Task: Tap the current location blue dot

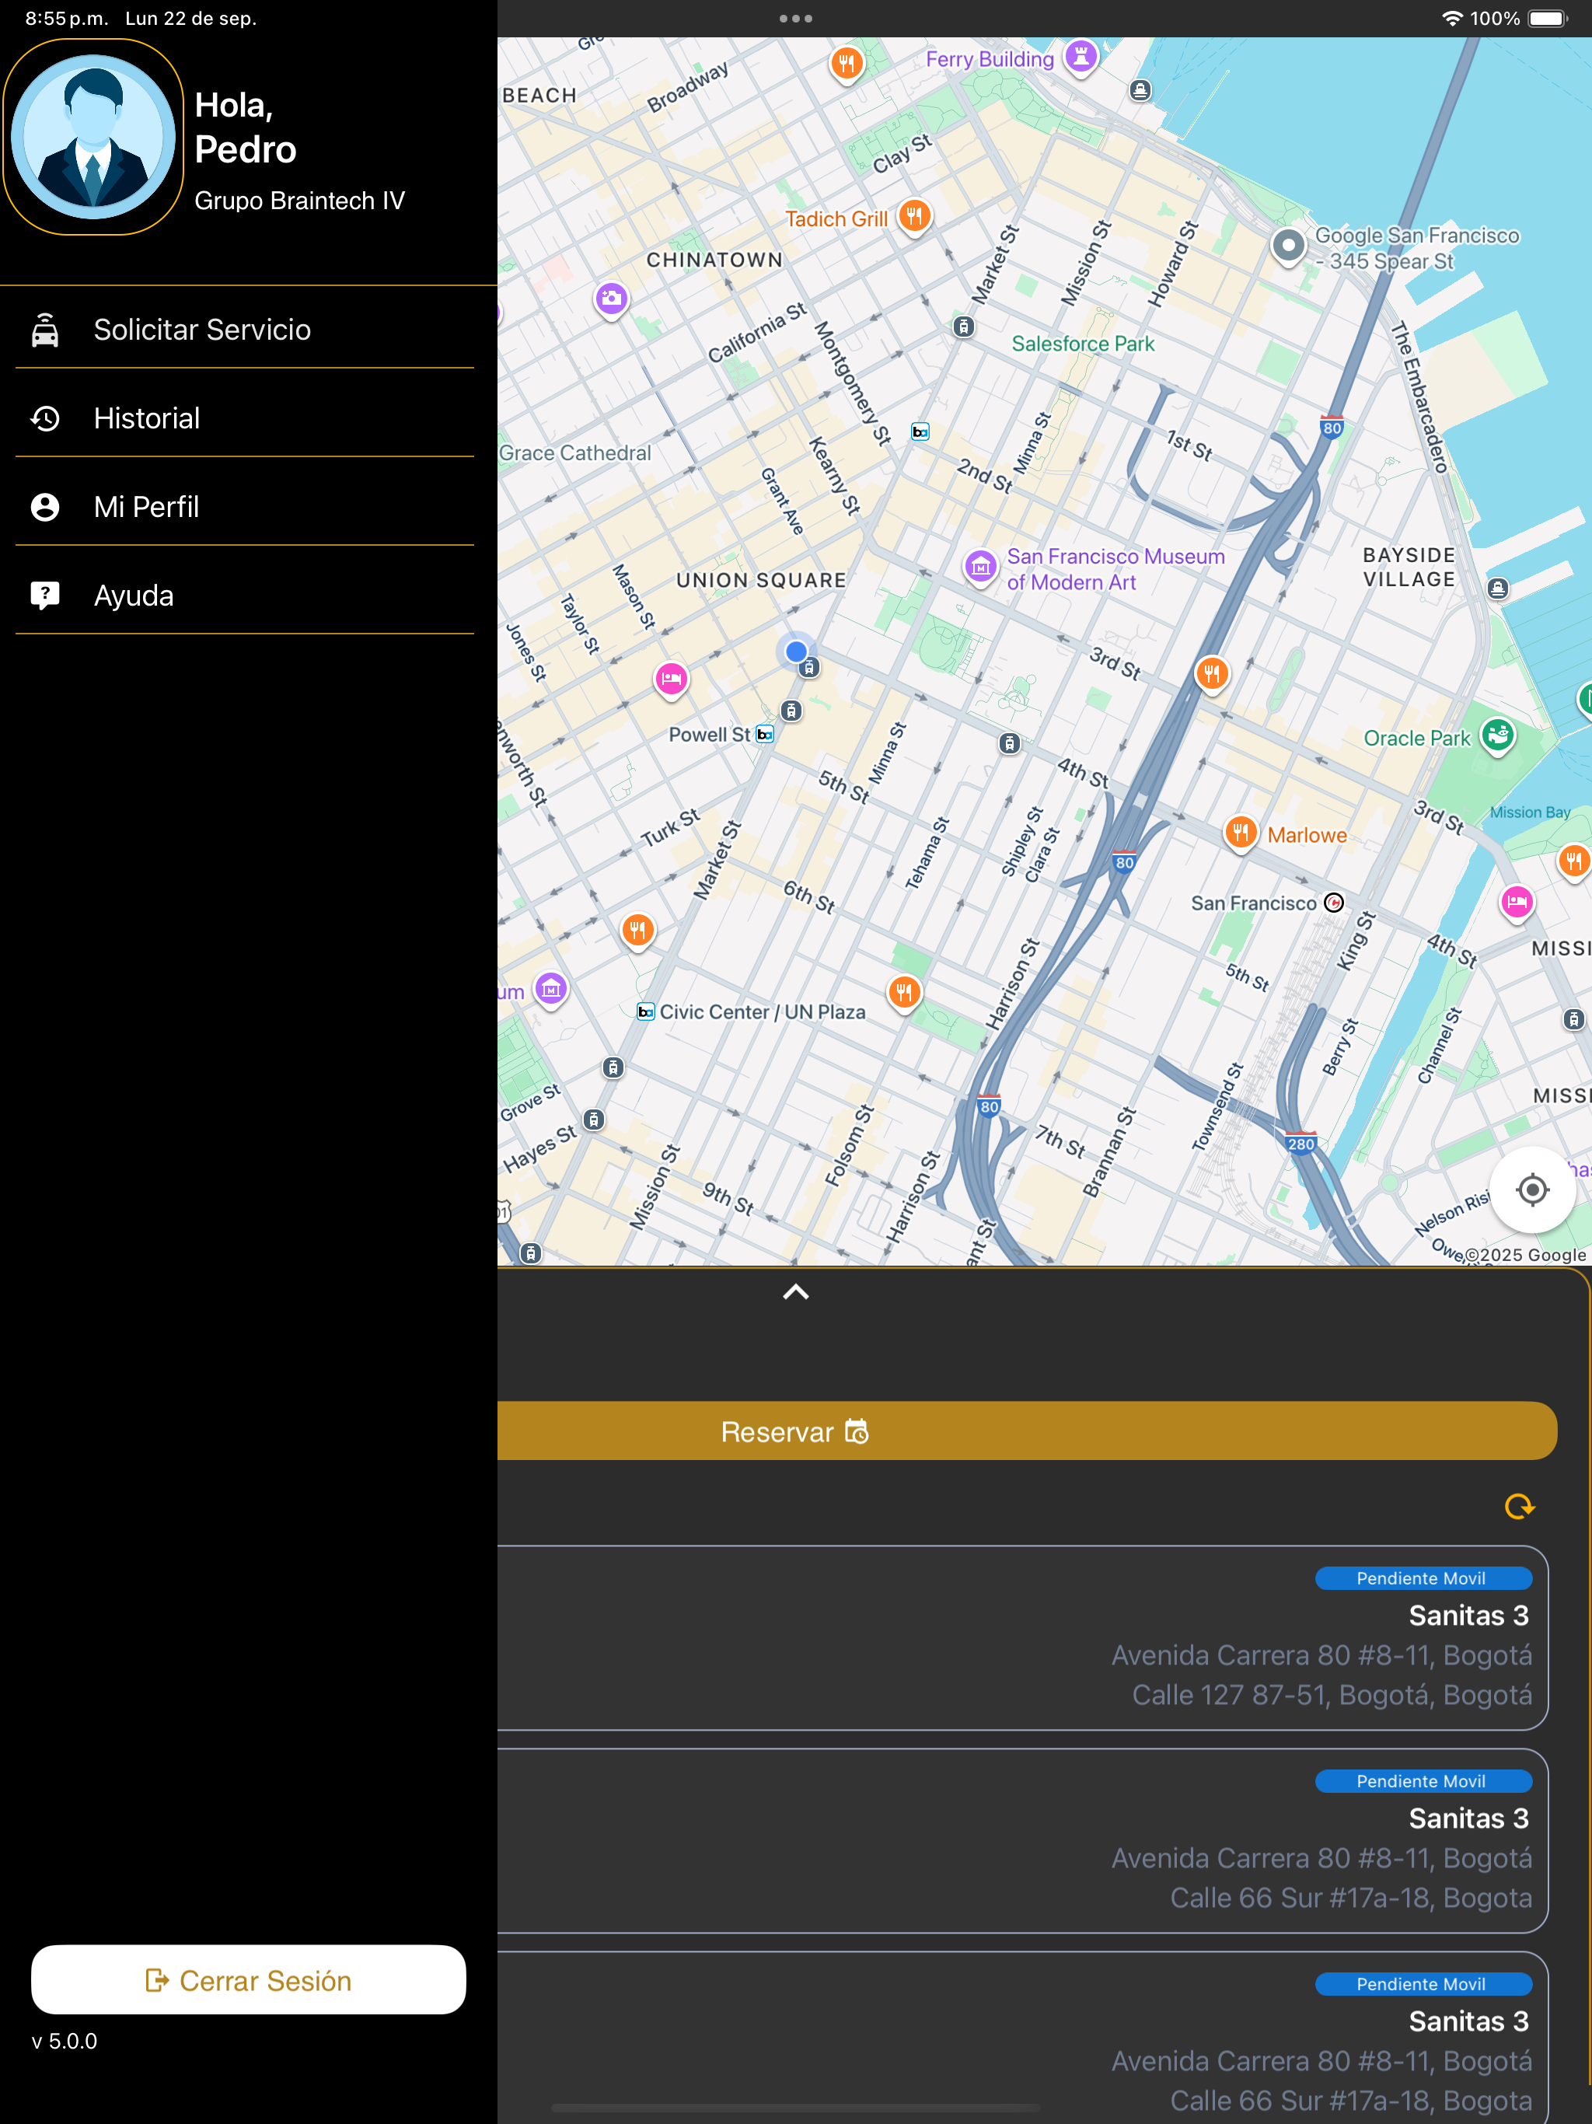Action: [x=796, y=651]
